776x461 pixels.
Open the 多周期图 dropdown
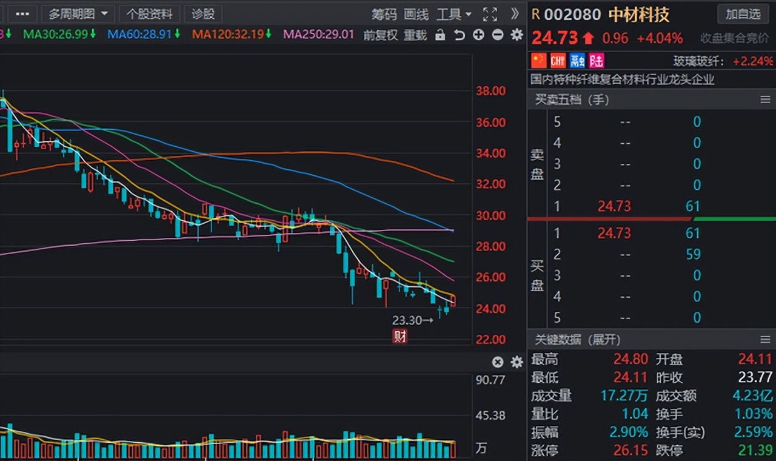(78, 14)
